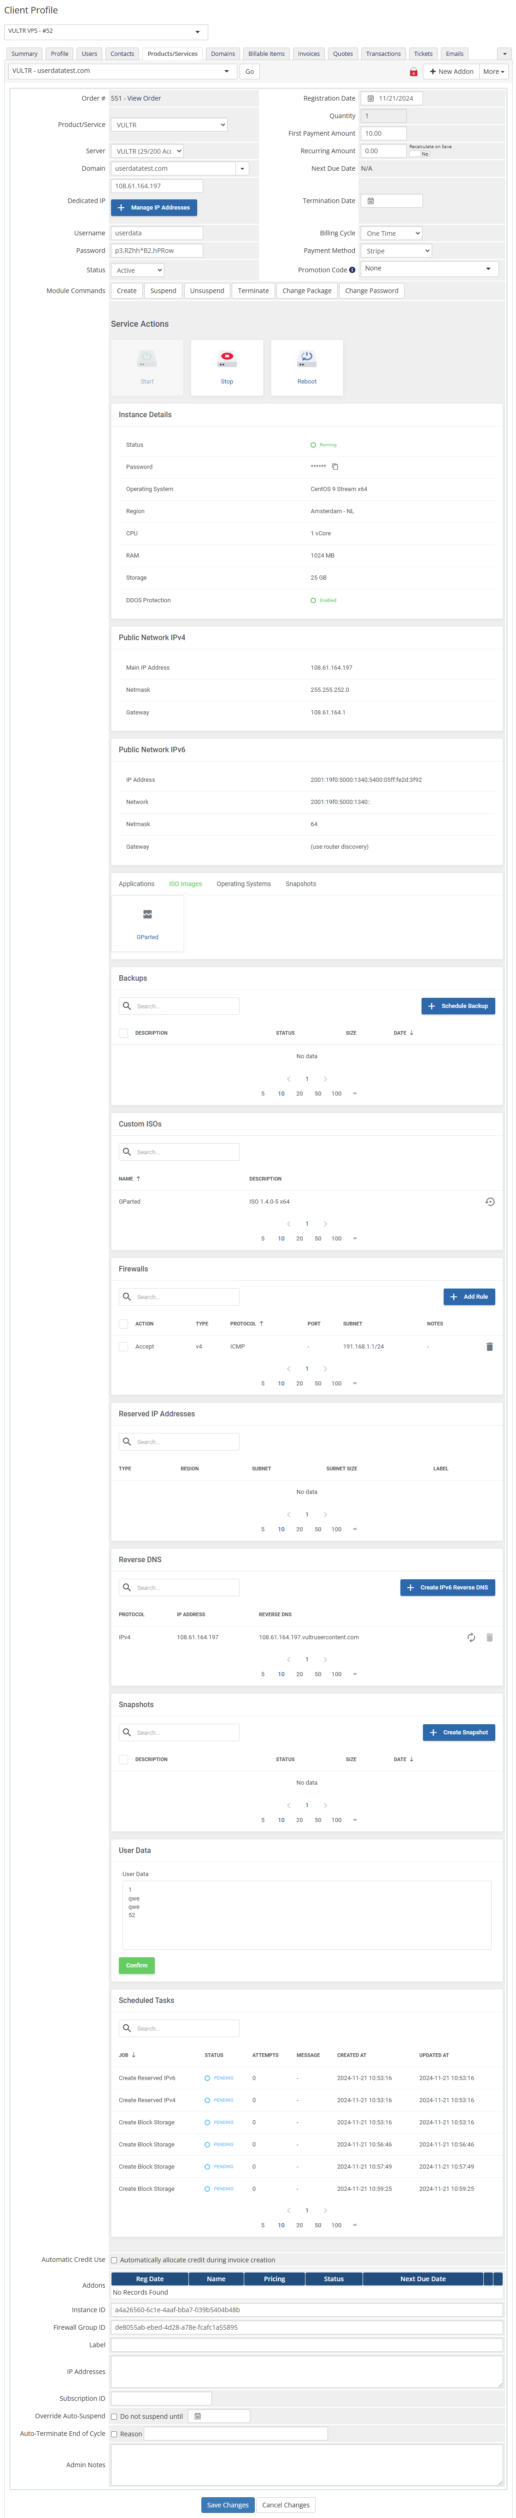Check the select-all box in the Firewalls table
This screenshot has height=2518, width=516.
pyautogui.click(x=124, y=1324)
